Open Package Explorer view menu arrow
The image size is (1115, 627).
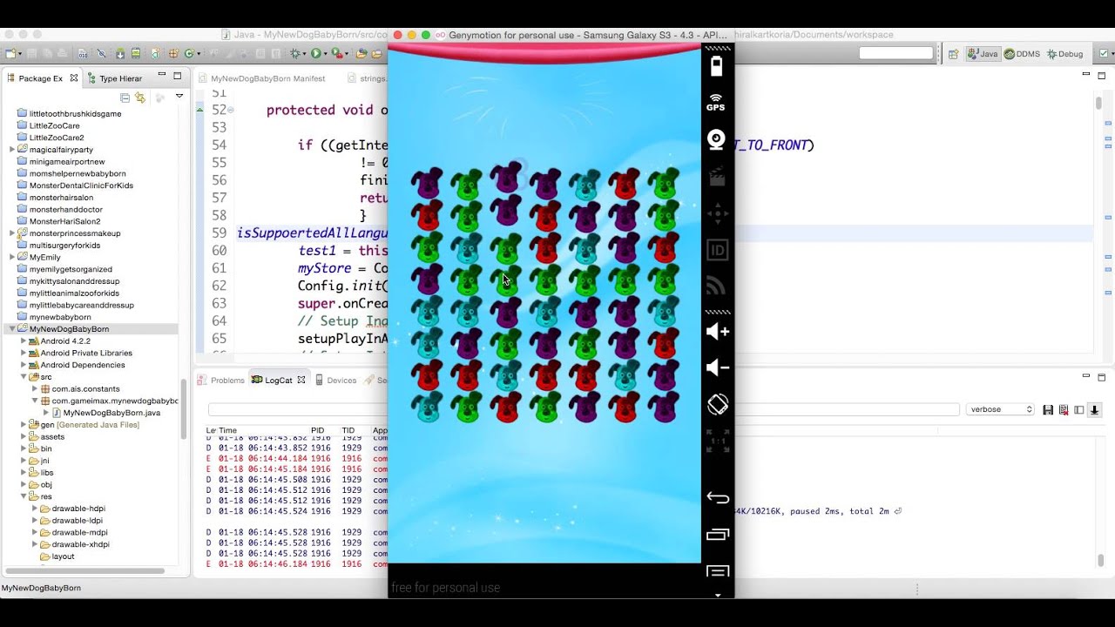179,97
